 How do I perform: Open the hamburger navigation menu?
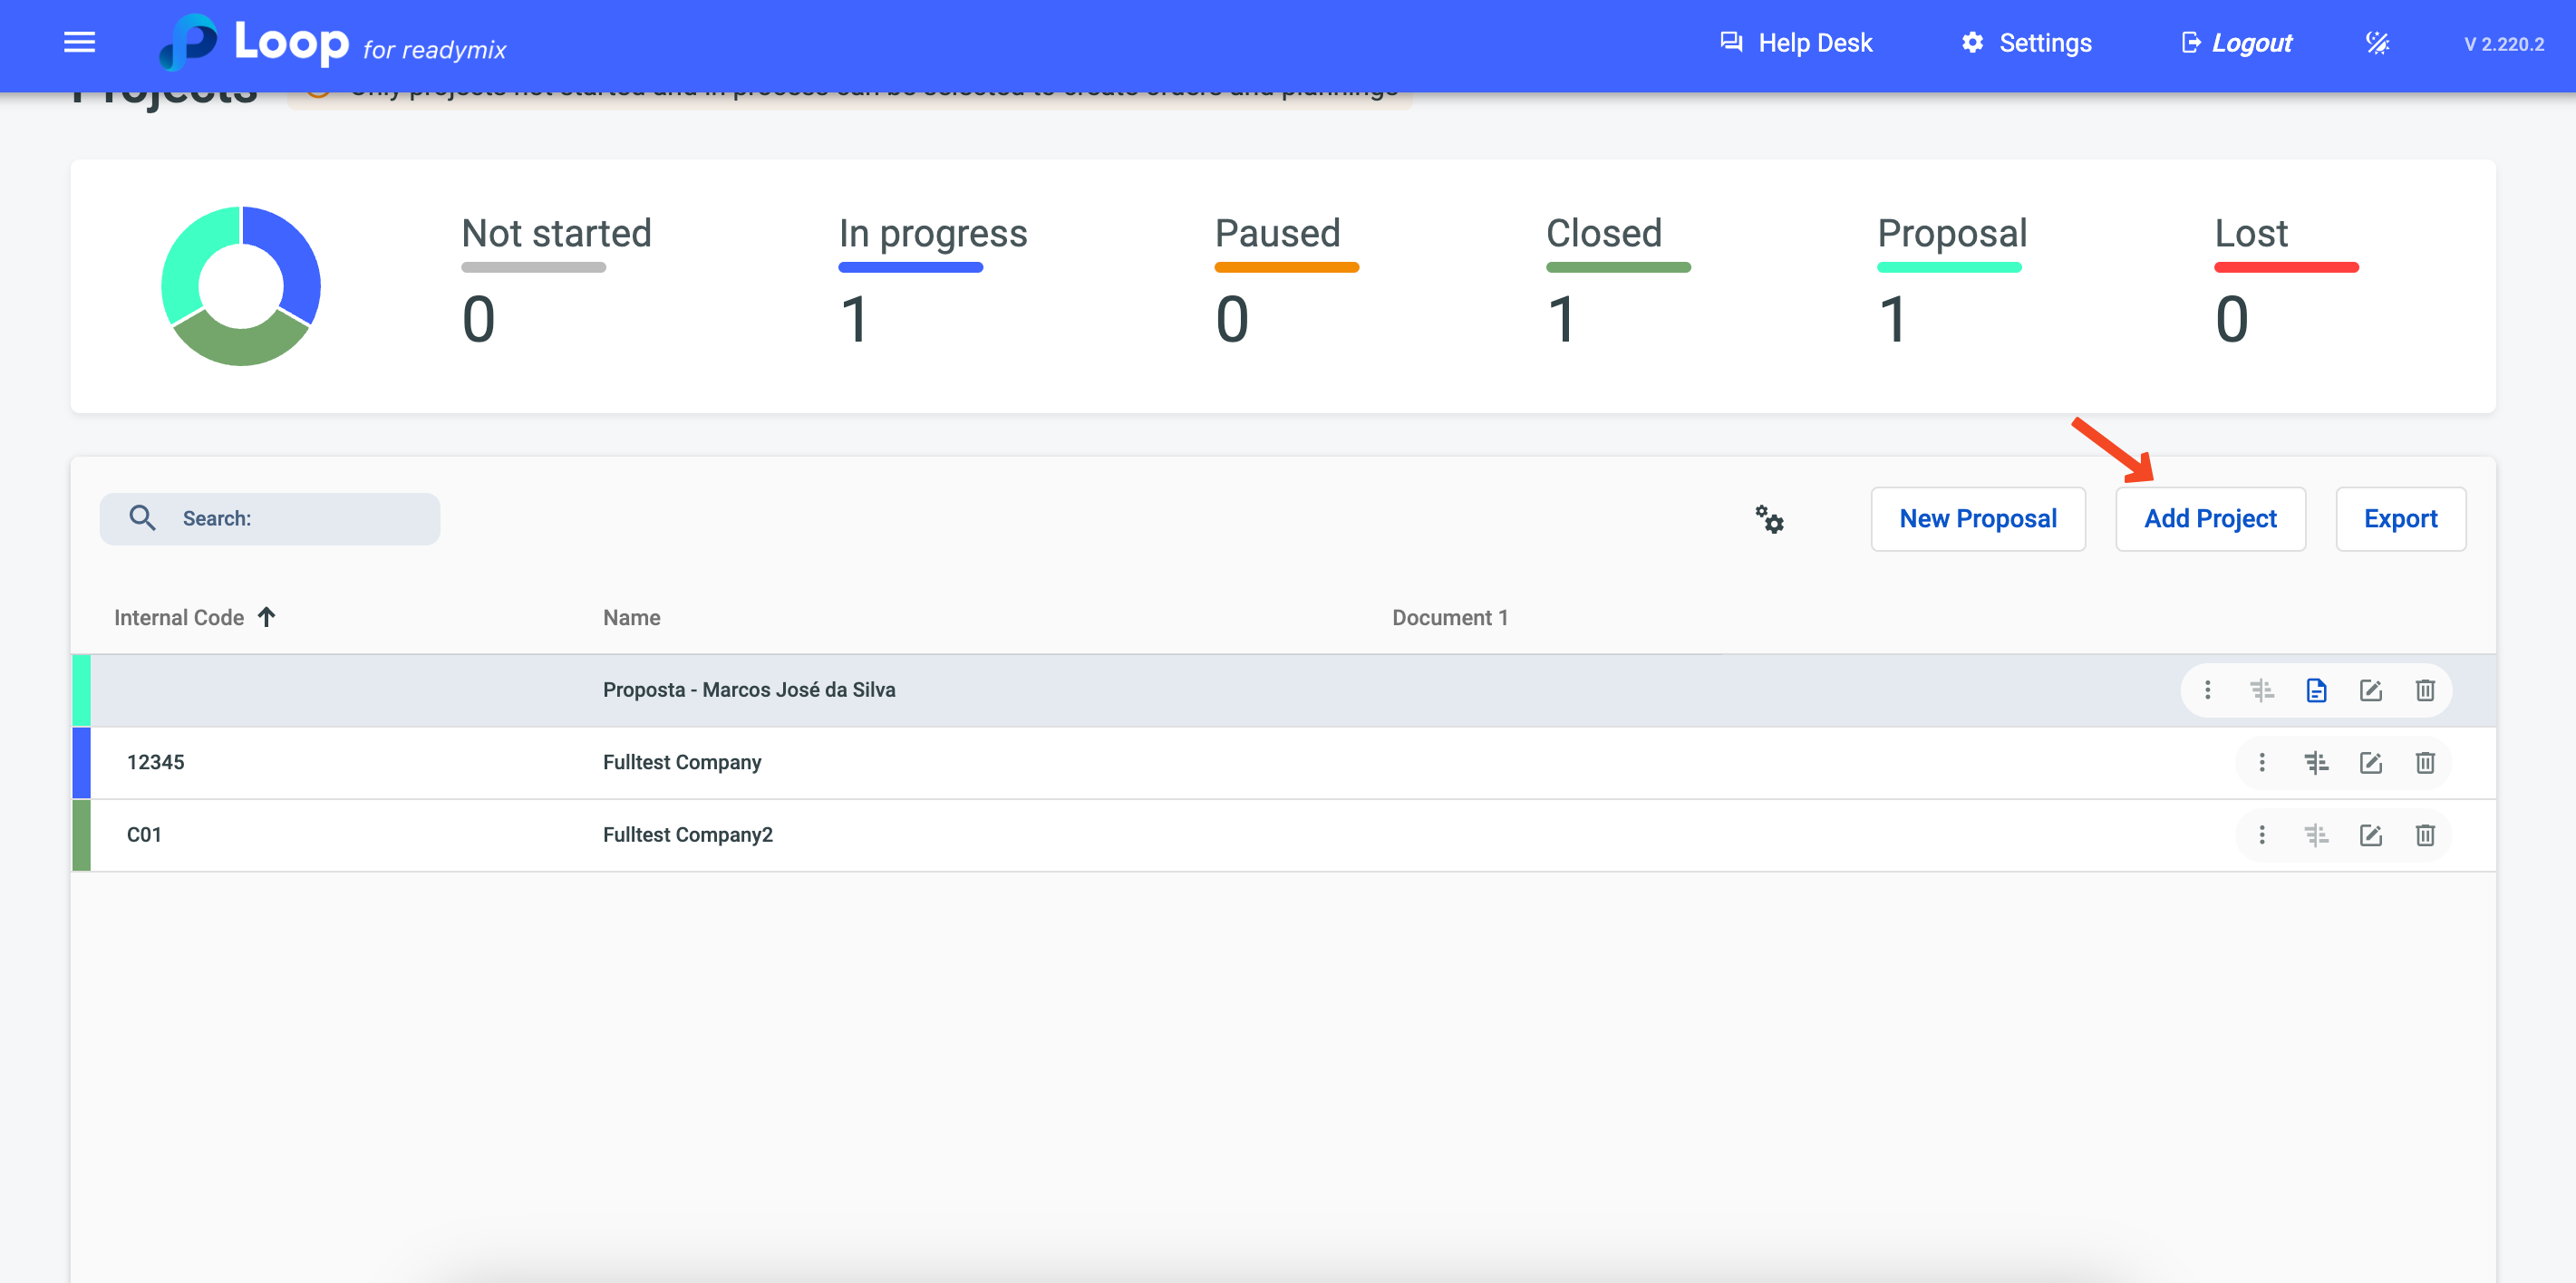(79, 42)
